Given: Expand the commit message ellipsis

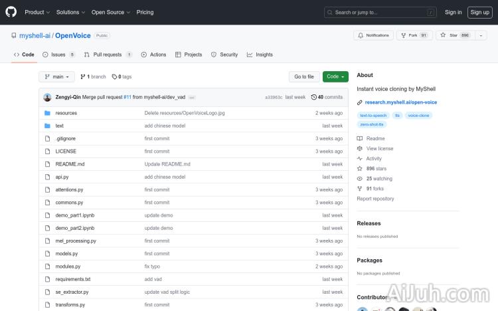Looking at the screenshot, I should (192, 97).
